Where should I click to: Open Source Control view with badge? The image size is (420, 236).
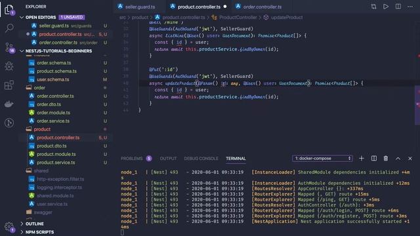pyautogui.click(x=9, y=47)
